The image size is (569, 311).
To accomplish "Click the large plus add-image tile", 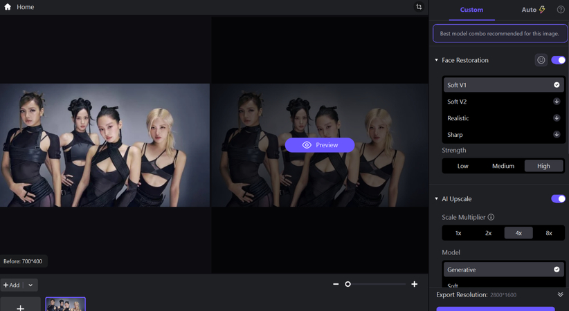I will click(x=20, y=305).
